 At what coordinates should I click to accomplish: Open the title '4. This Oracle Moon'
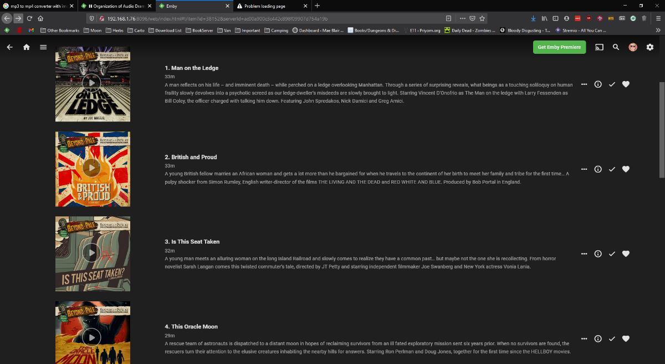(191, 326)
